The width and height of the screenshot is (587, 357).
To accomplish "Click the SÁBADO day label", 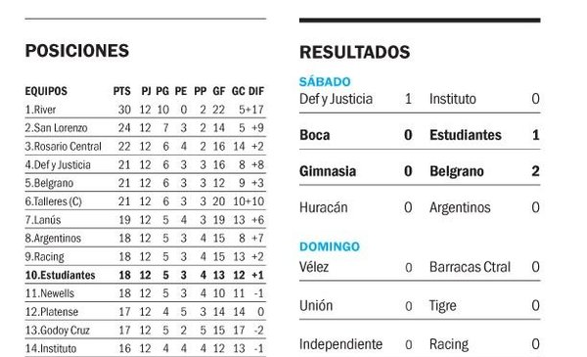I will [325, 81].
